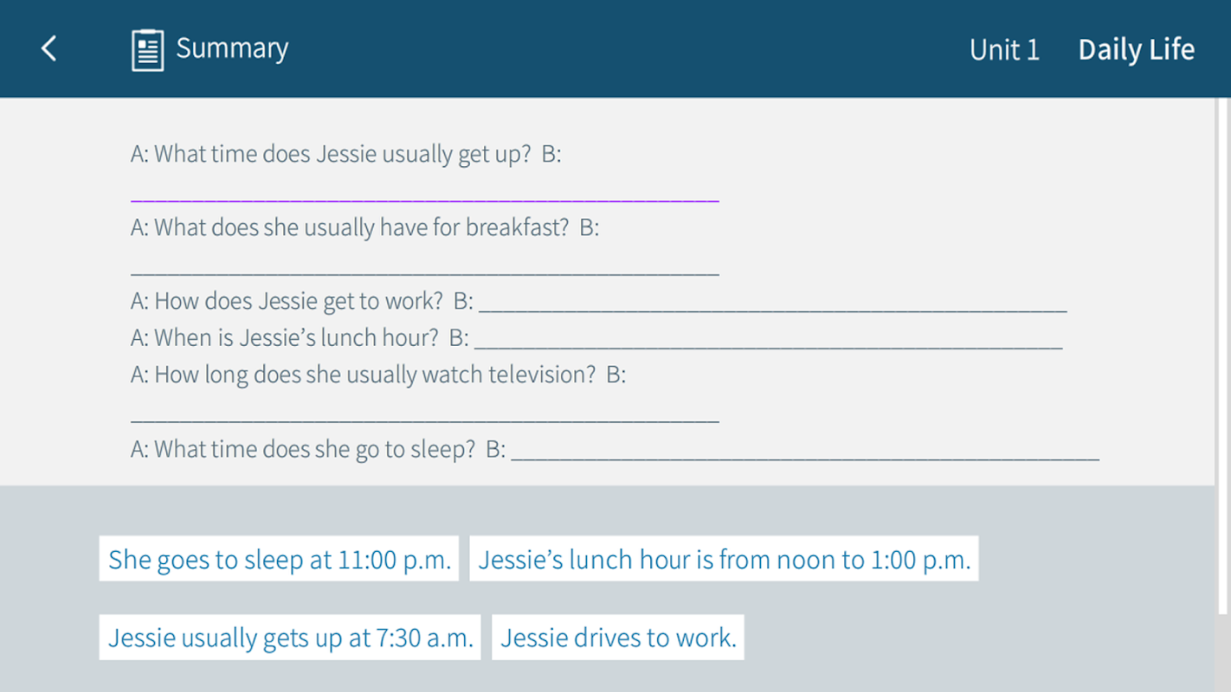1231x692 pixels.
Task: Select answer 'Jessie's lunch hour is from noon'
Action: [724, 560]
